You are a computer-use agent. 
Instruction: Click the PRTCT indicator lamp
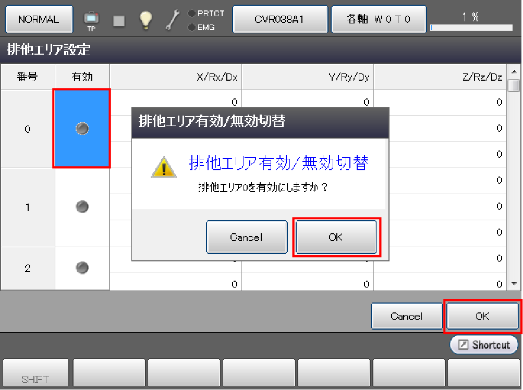tap(192, 14)
